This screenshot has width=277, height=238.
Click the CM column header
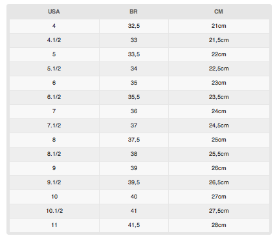pos(219,12)
